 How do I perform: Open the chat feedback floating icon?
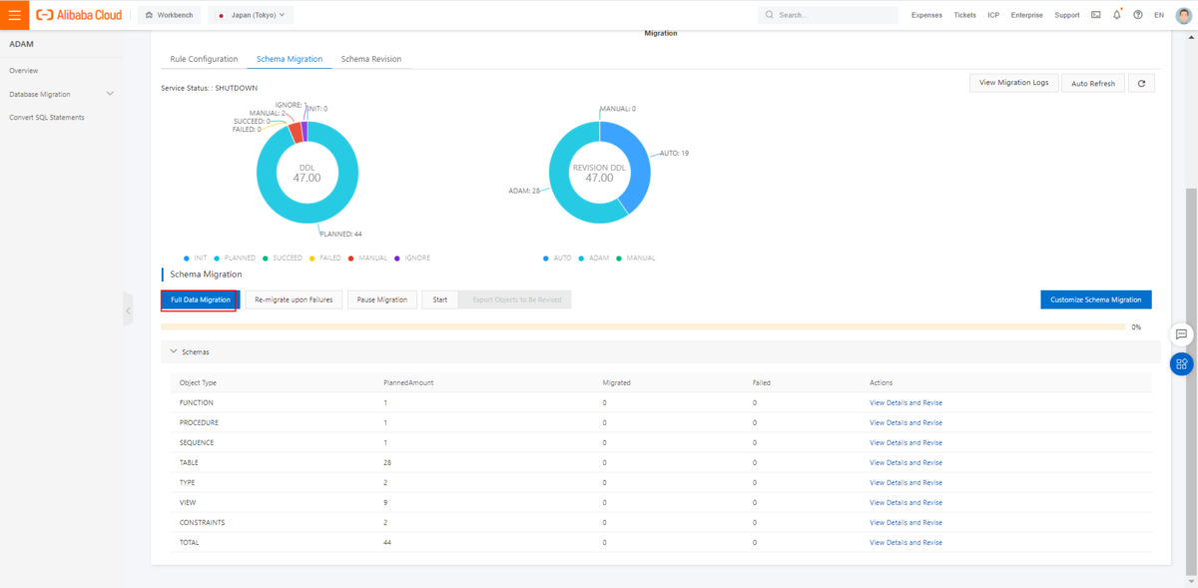pos(1181,334)
